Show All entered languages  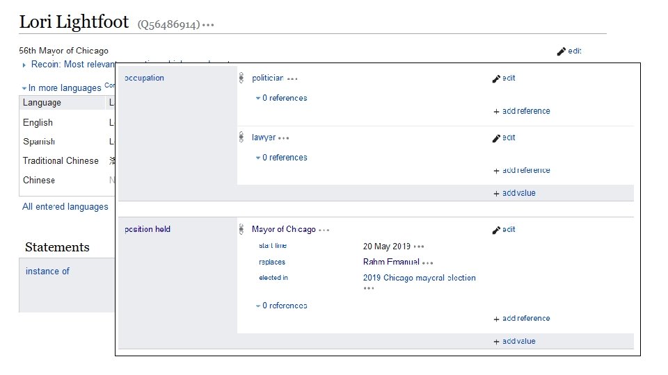[x=65, y=206]
